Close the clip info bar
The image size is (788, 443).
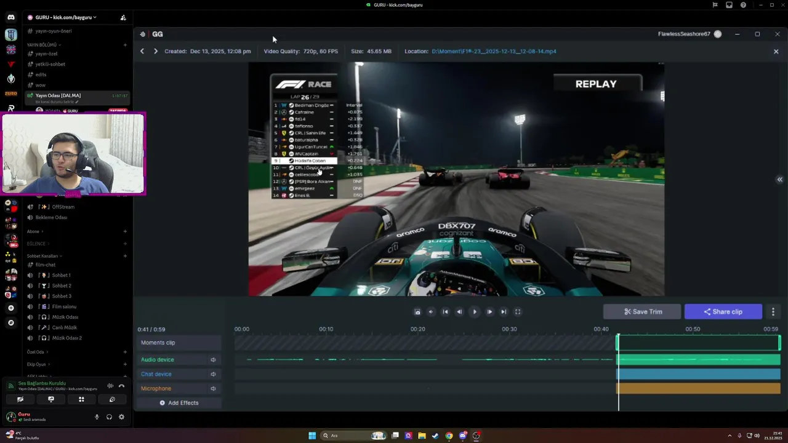pyautogui.click(x=776, y=52)
